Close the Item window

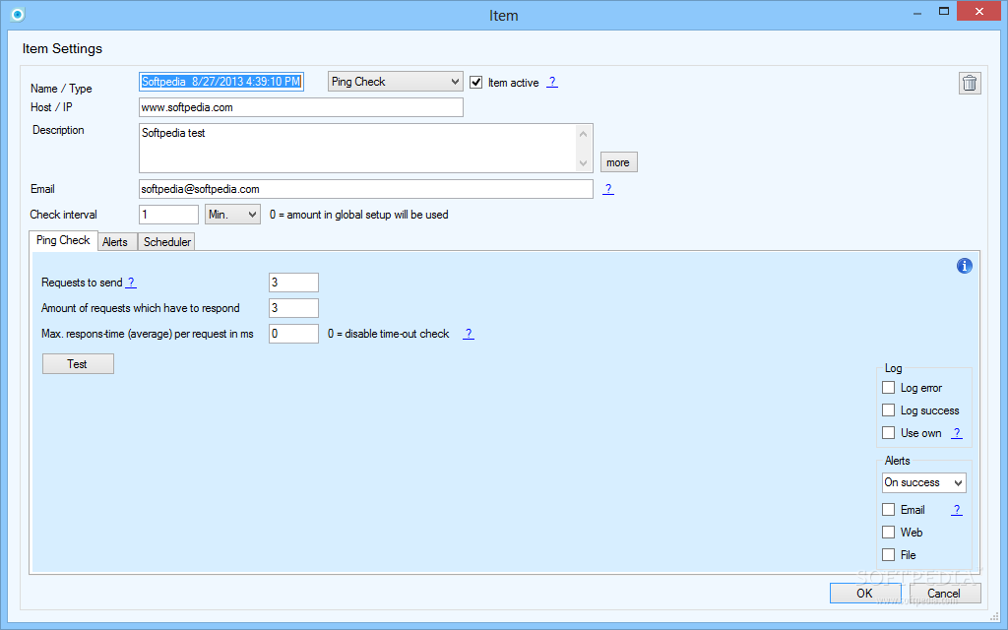tap(979, 11)
